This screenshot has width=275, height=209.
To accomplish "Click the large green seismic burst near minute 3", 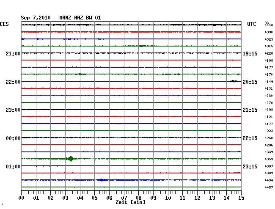I will pyautogui.click(x=70, y=159).
